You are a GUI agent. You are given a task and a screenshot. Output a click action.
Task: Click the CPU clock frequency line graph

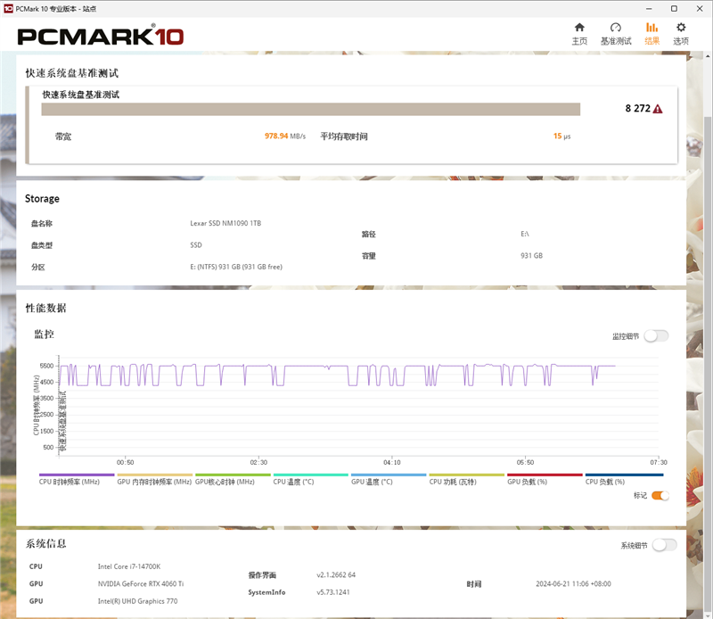338,375
